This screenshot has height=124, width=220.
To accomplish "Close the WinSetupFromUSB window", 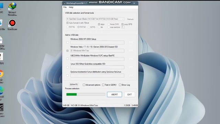I will point(134,3).
